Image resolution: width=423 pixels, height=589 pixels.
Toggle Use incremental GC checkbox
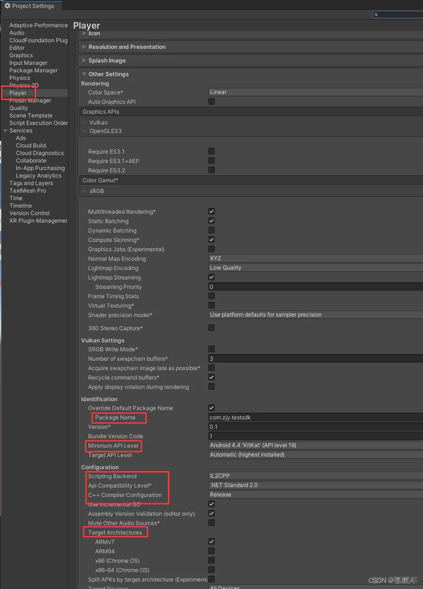coord(211,504)
